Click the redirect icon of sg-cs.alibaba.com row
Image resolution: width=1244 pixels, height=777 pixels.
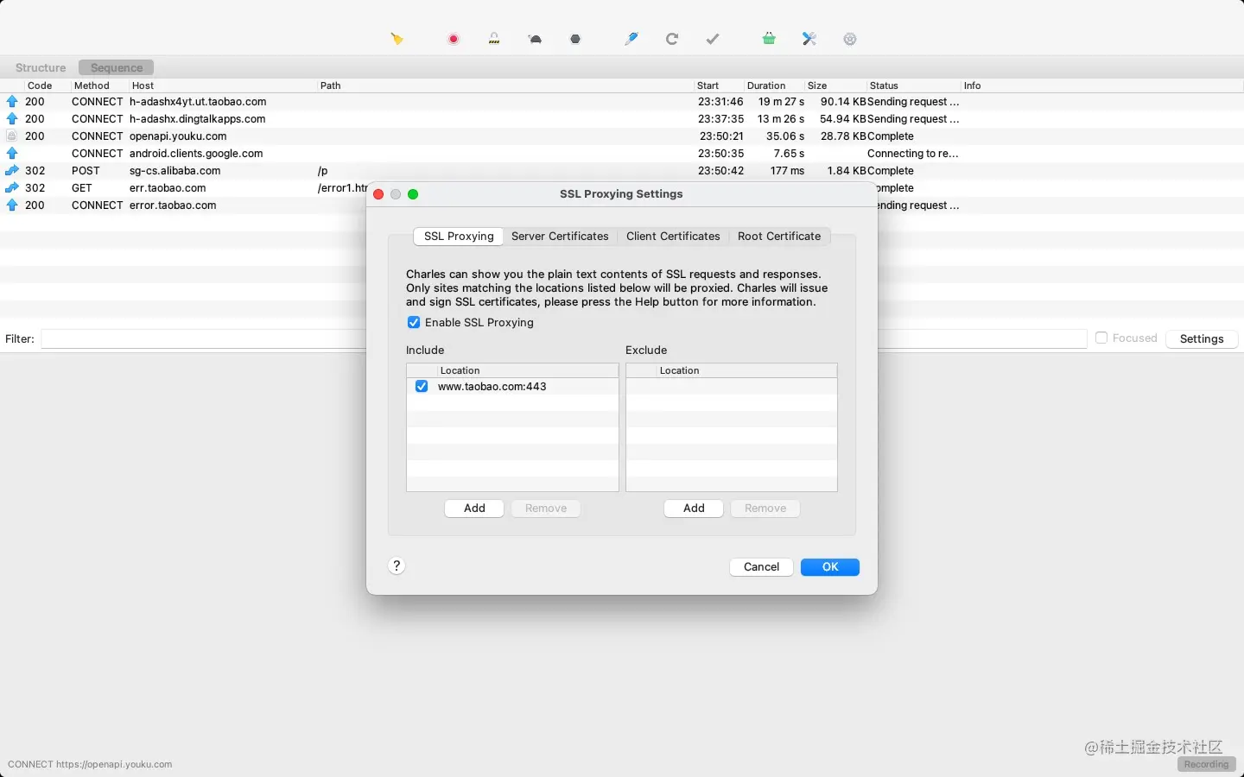[12, 171]
